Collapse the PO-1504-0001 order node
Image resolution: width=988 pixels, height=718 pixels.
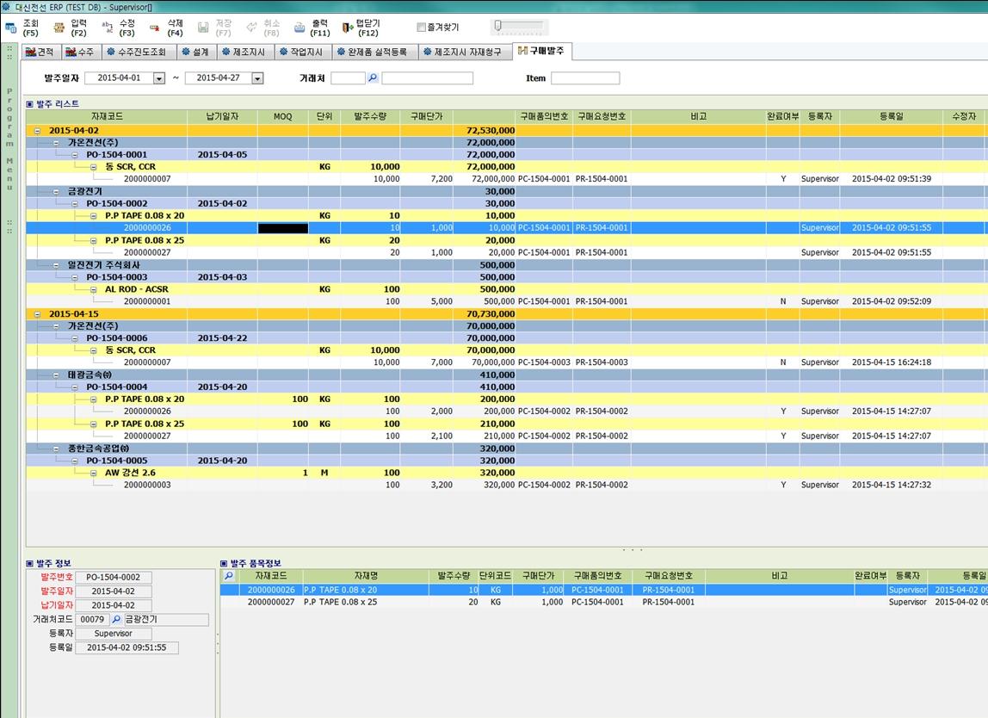pos(75,155)
